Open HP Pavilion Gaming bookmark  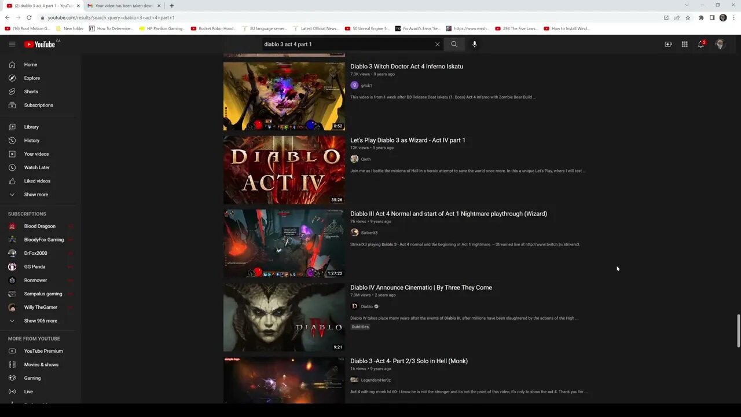162,28
